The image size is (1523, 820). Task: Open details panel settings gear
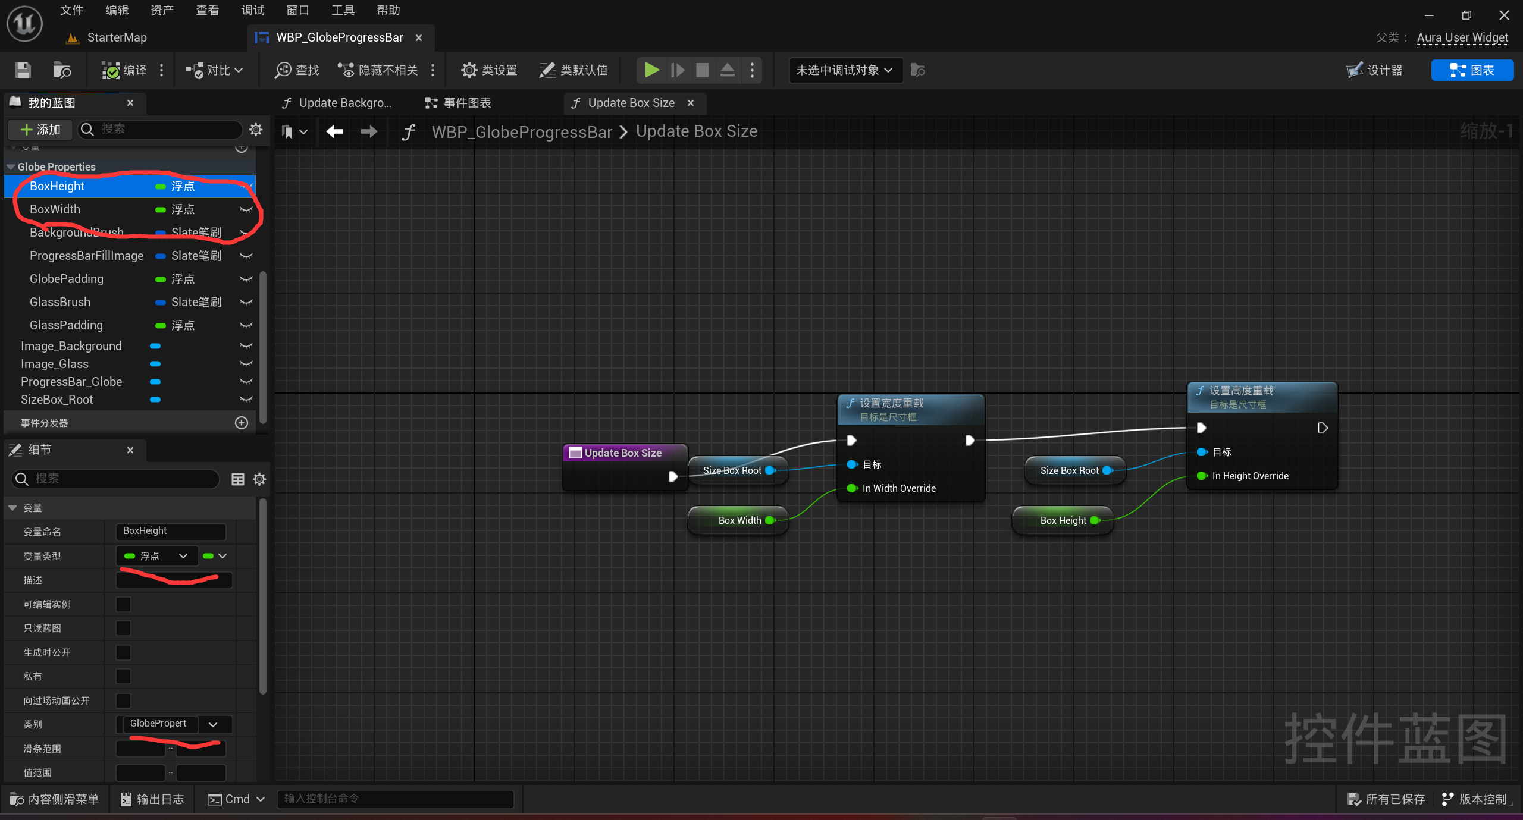(259, 479)
